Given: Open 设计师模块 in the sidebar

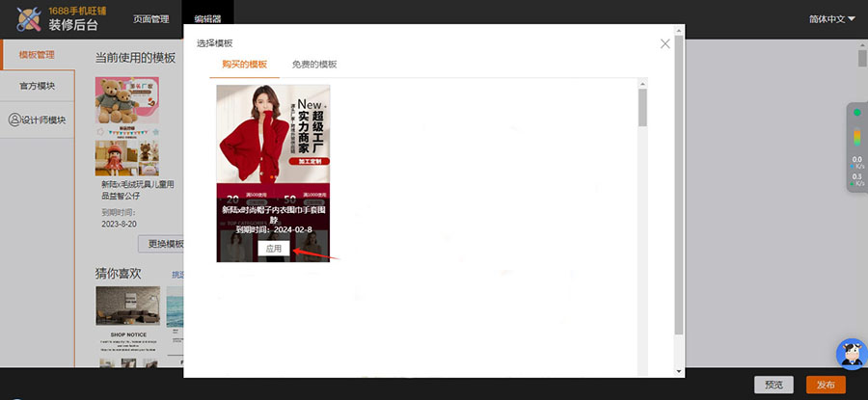Looking at the screenshot, I should 37,120.
